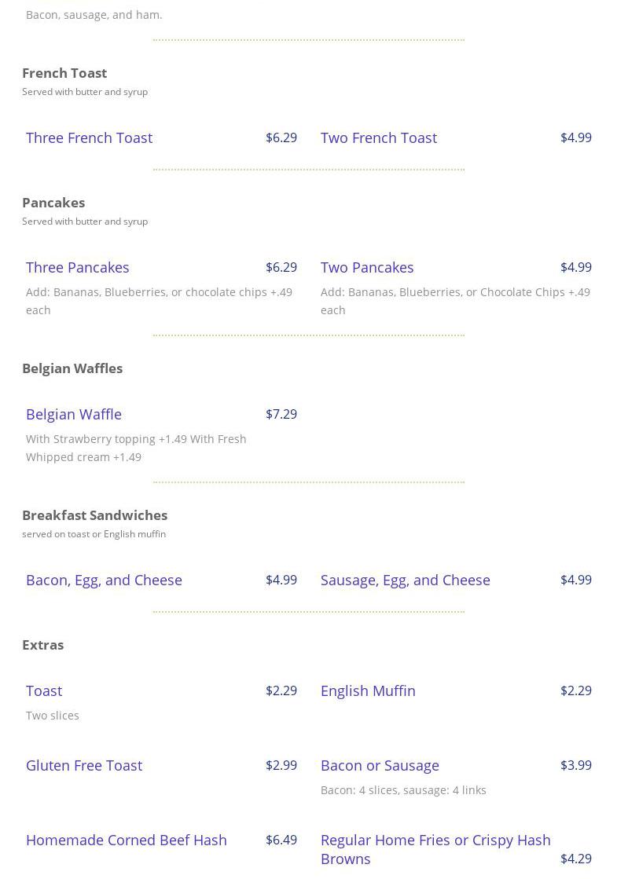
Task: Open the Belgian Waffle item
Action: [x=73, y=414]
